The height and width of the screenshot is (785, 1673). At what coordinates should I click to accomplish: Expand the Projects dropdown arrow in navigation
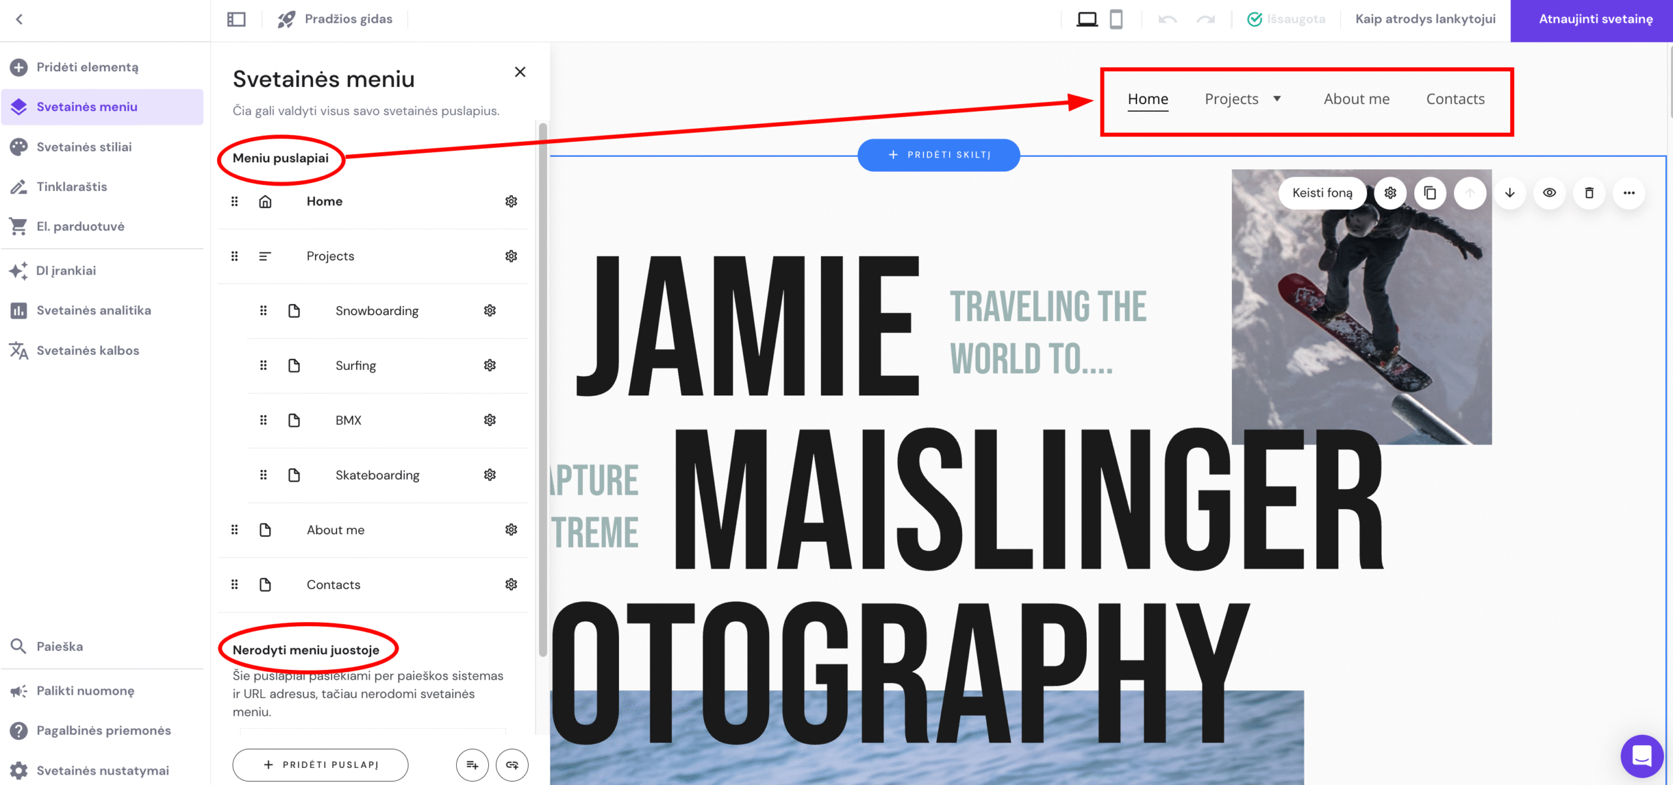coord(1276,99)
